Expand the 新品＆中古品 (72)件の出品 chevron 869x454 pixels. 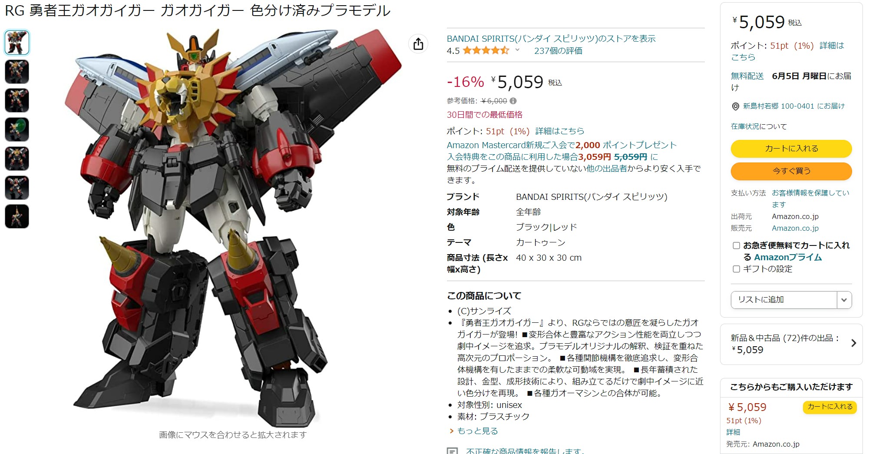coord(853,343)
